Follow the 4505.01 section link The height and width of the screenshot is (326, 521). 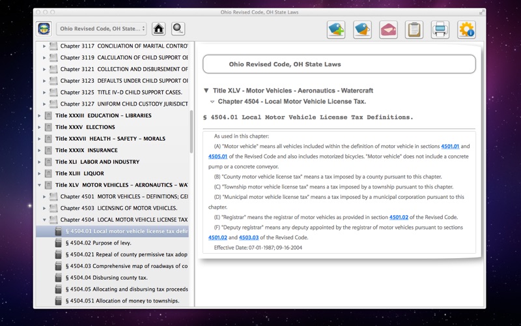pyautogui.click(x=218, y=156)
